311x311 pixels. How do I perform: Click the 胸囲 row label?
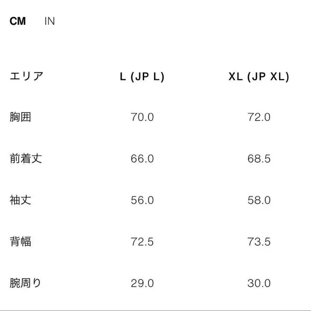tap(20, 117)
